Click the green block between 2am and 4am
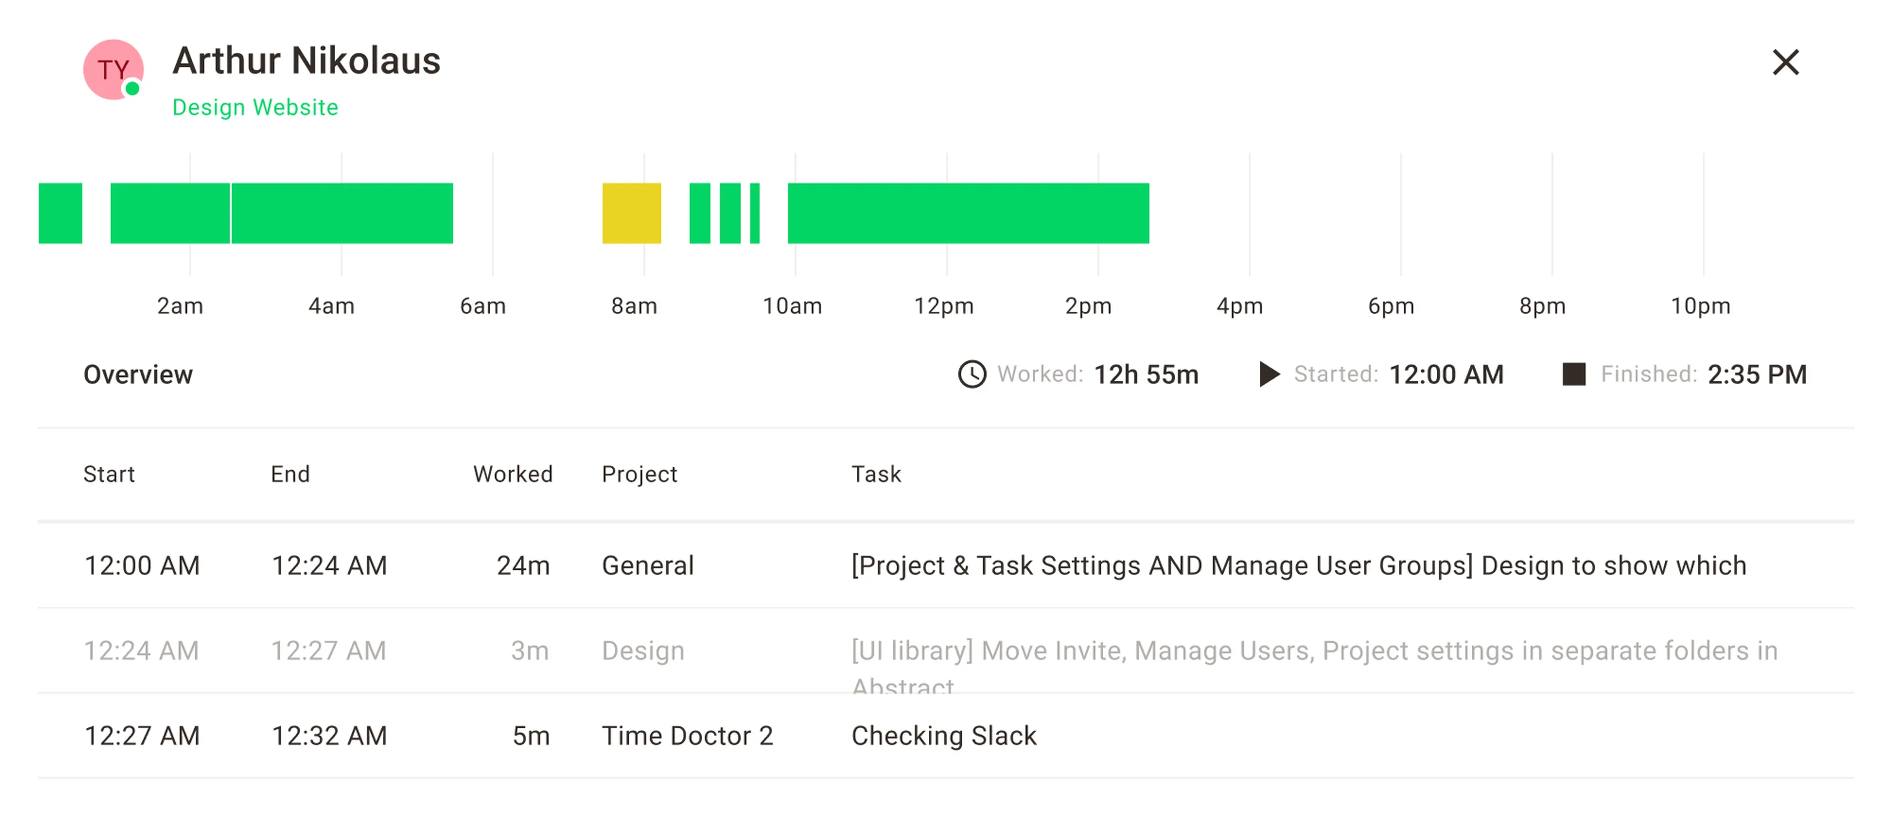1892x817 pixels. point(342,213)
